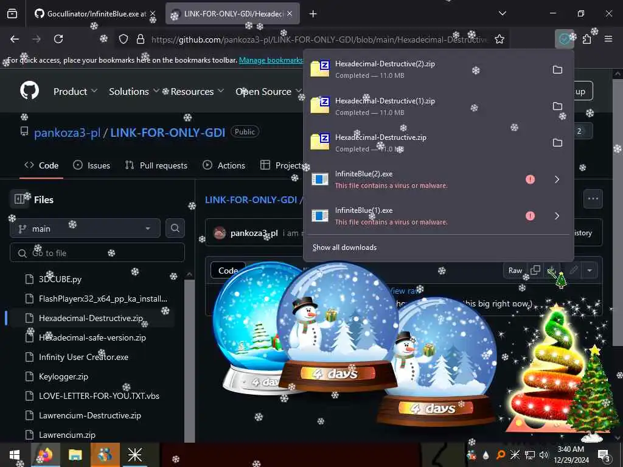The width and height of the screenshot is (623, 467).
Task: Open Lawrencium.zip in the file tree
Action: point(67,435)
